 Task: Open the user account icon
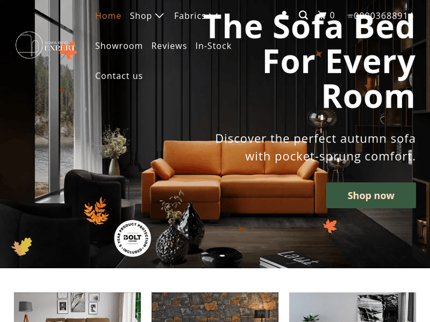(284, 15)
